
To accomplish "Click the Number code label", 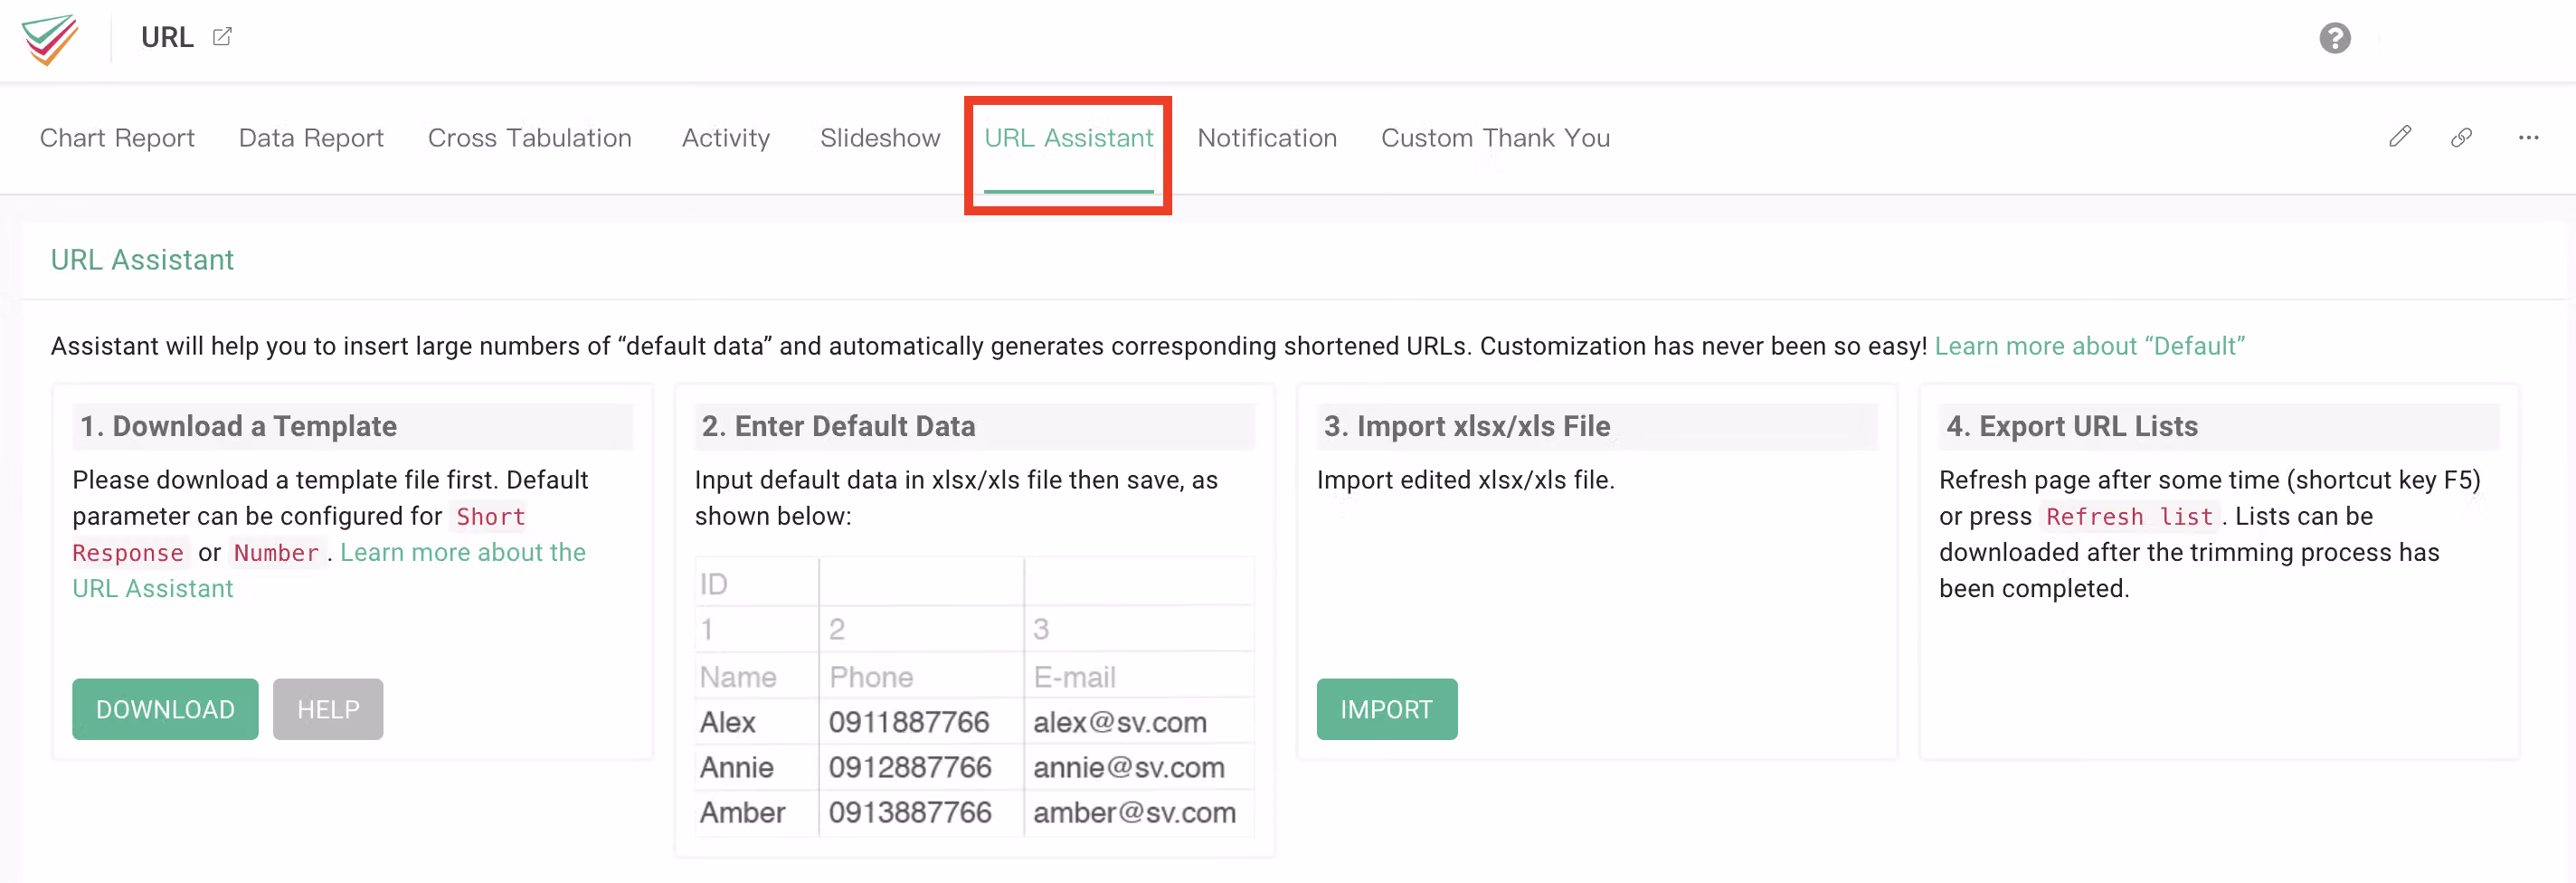I will [276, 553].
